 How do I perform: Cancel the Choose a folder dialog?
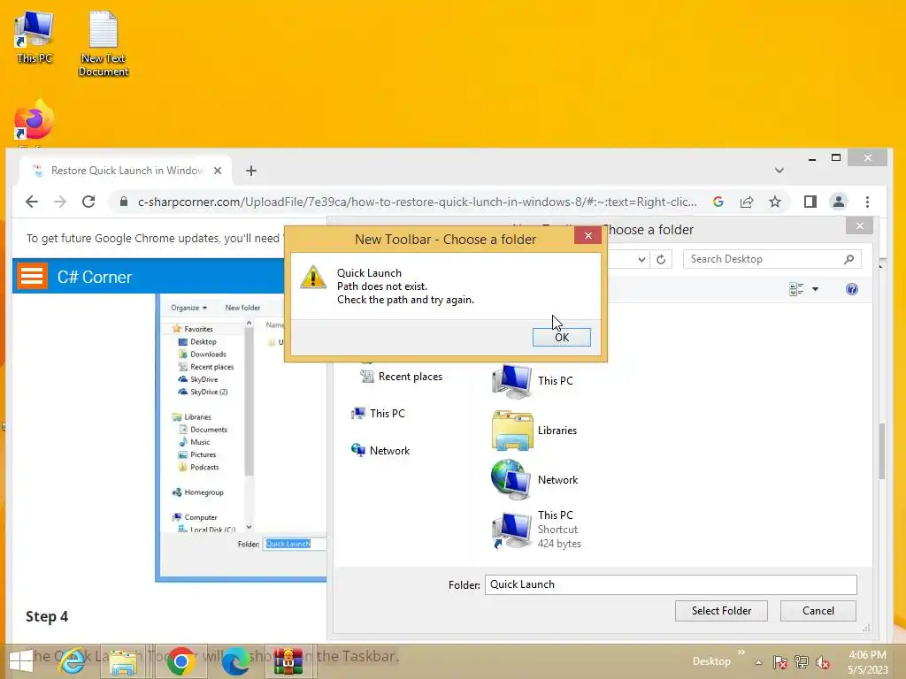tap(818, 610)
